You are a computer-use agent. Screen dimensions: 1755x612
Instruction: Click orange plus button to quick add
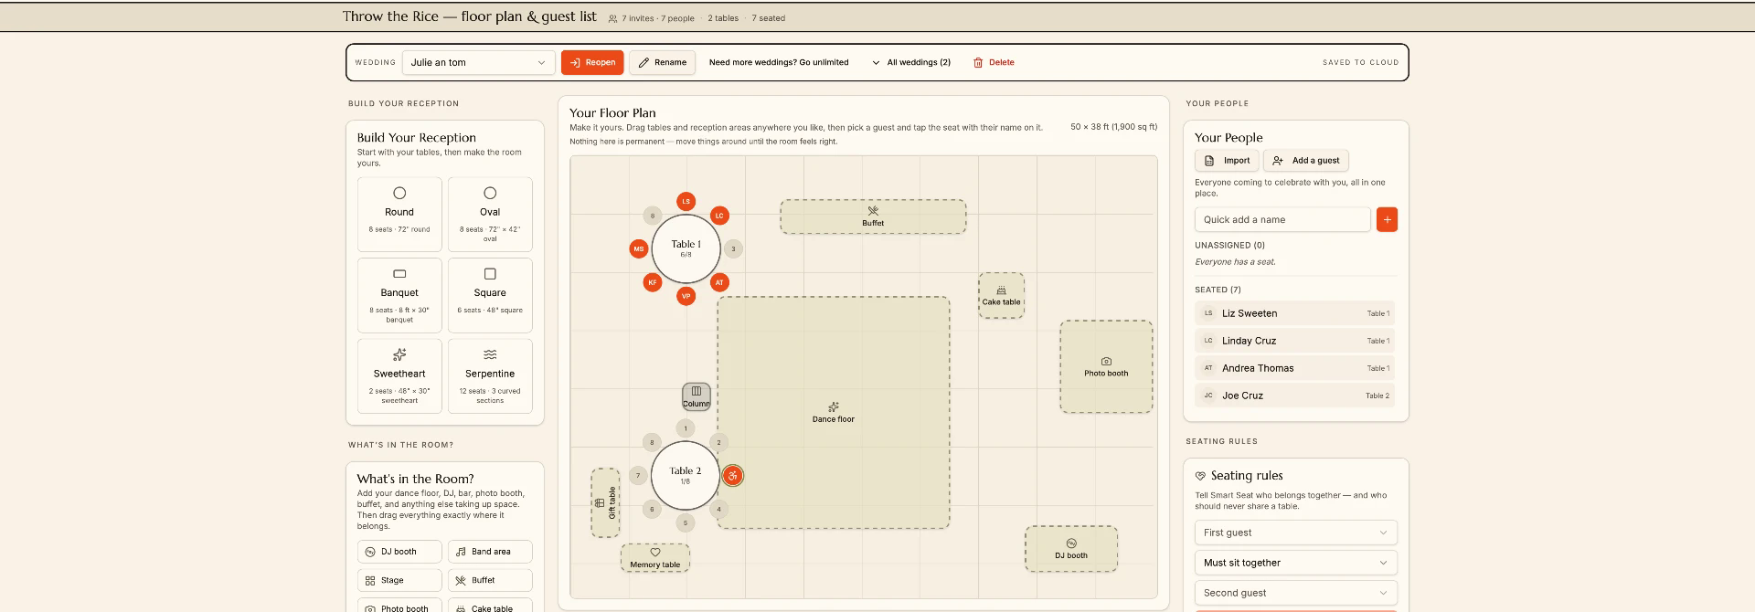1387,219
